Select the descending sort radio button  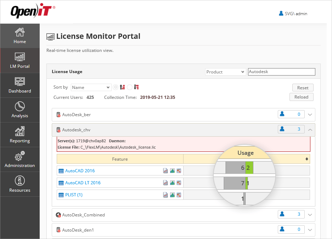(130, 87)
